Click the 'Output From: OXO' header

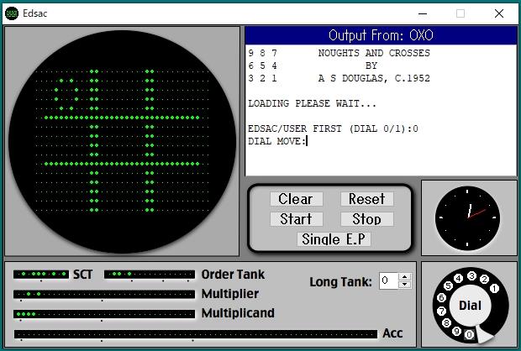(x=381, y=35)
